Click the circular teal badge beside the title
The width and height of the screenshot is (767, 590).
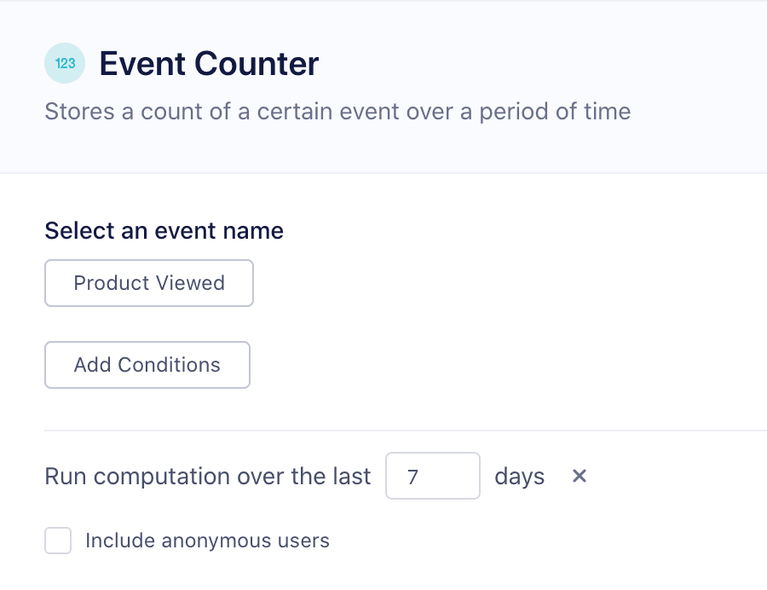coord(64,63)
